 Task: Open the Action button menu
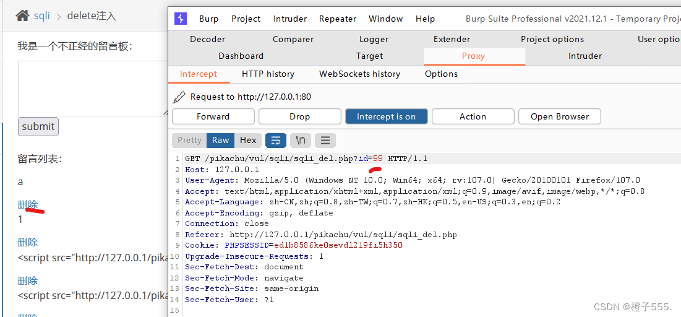tap(473, 116)
